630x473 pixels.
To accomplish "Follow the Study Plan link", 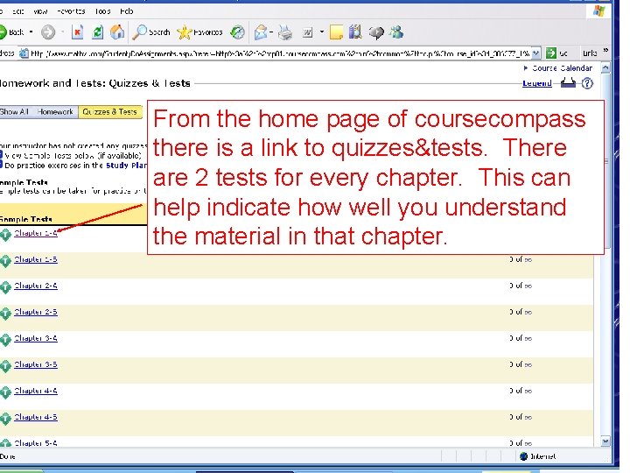I will 127,166.
